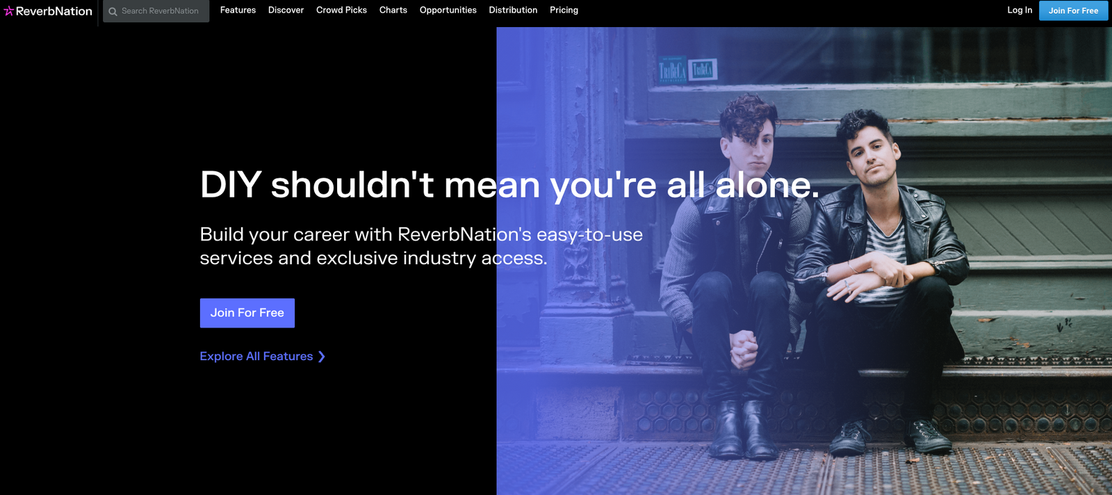Click the ReverbNation wordmark text
The height and width of the screenshot is (495, 1112).
point(54,11)
